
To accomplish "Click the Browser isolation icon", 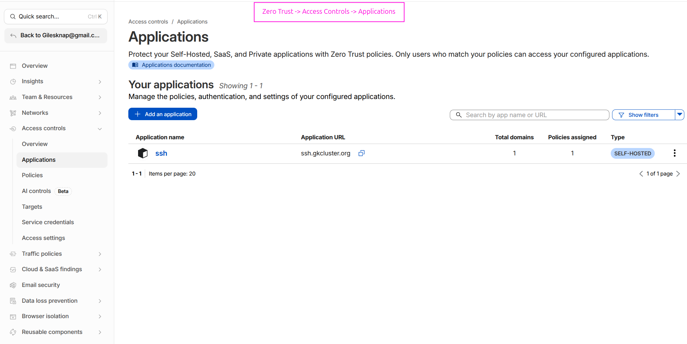I will click(x=13, y=316).
